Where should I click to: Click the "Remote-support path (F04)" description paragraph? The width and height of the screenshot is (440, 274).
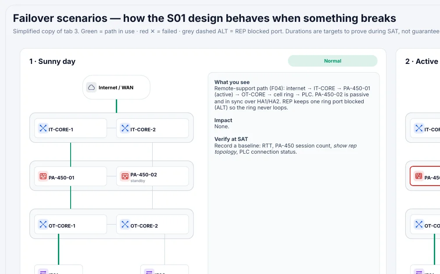click(x=292, y=98)
